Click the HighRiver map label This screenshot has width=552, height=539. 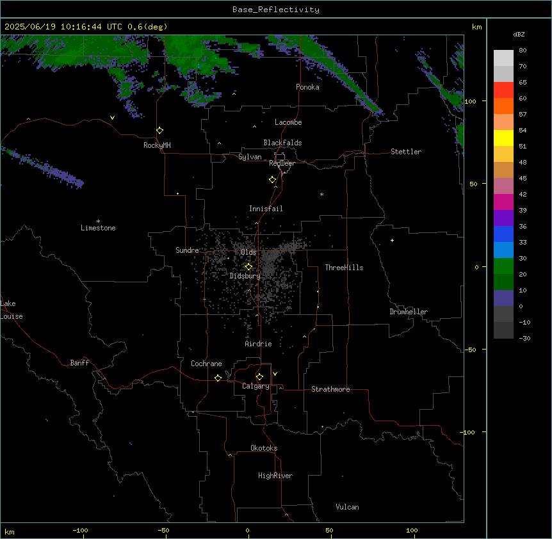tap(275, 476)
